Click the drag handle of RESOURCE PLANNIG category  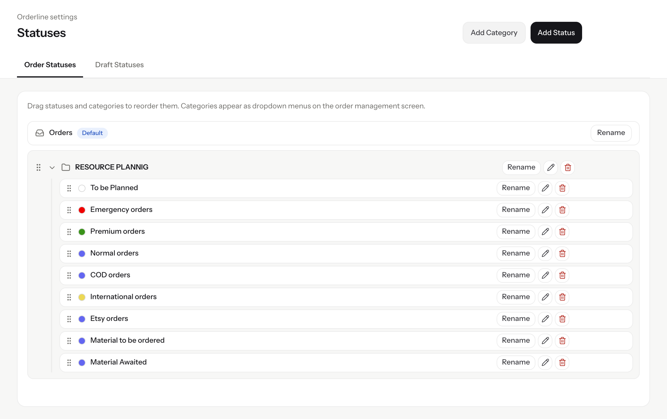tap(39, 167)
